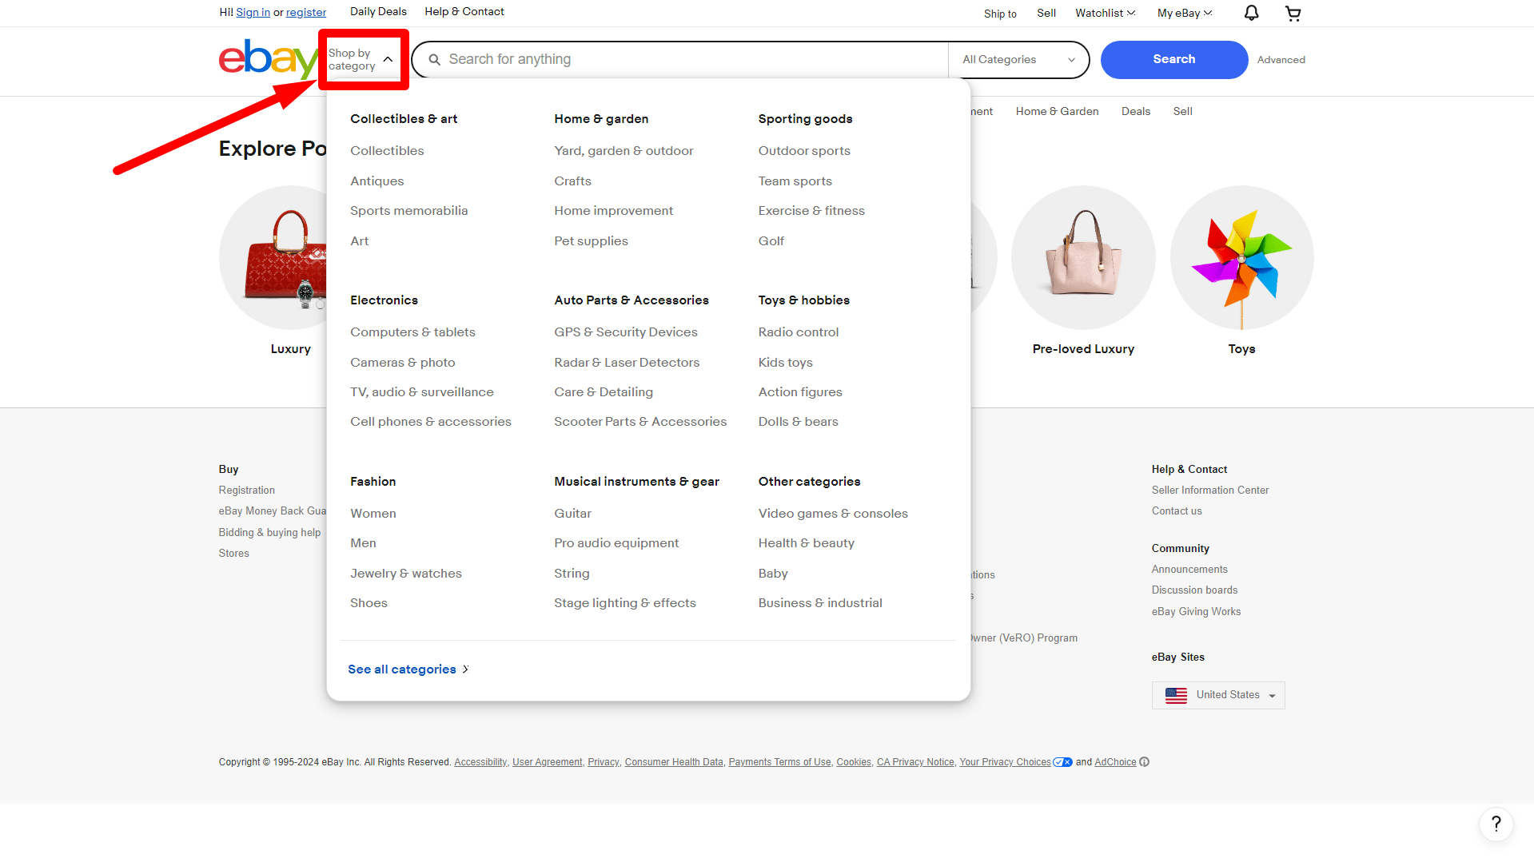Open Yard, garden & outdoor
Image resolution: width=1534 pixels, height=862 pixels.
624,151
